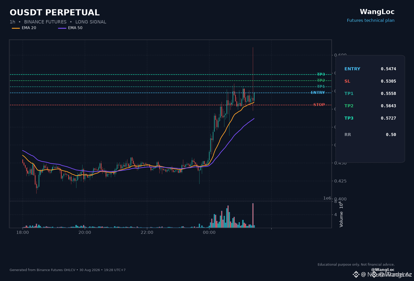Click the OUSDT PERPETUAL chart title
The height and width of the screenshot is (281, 414).
coord(55,12)
